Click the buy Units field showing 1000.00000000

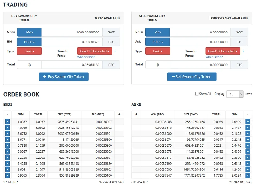click(x=72, y=32)
